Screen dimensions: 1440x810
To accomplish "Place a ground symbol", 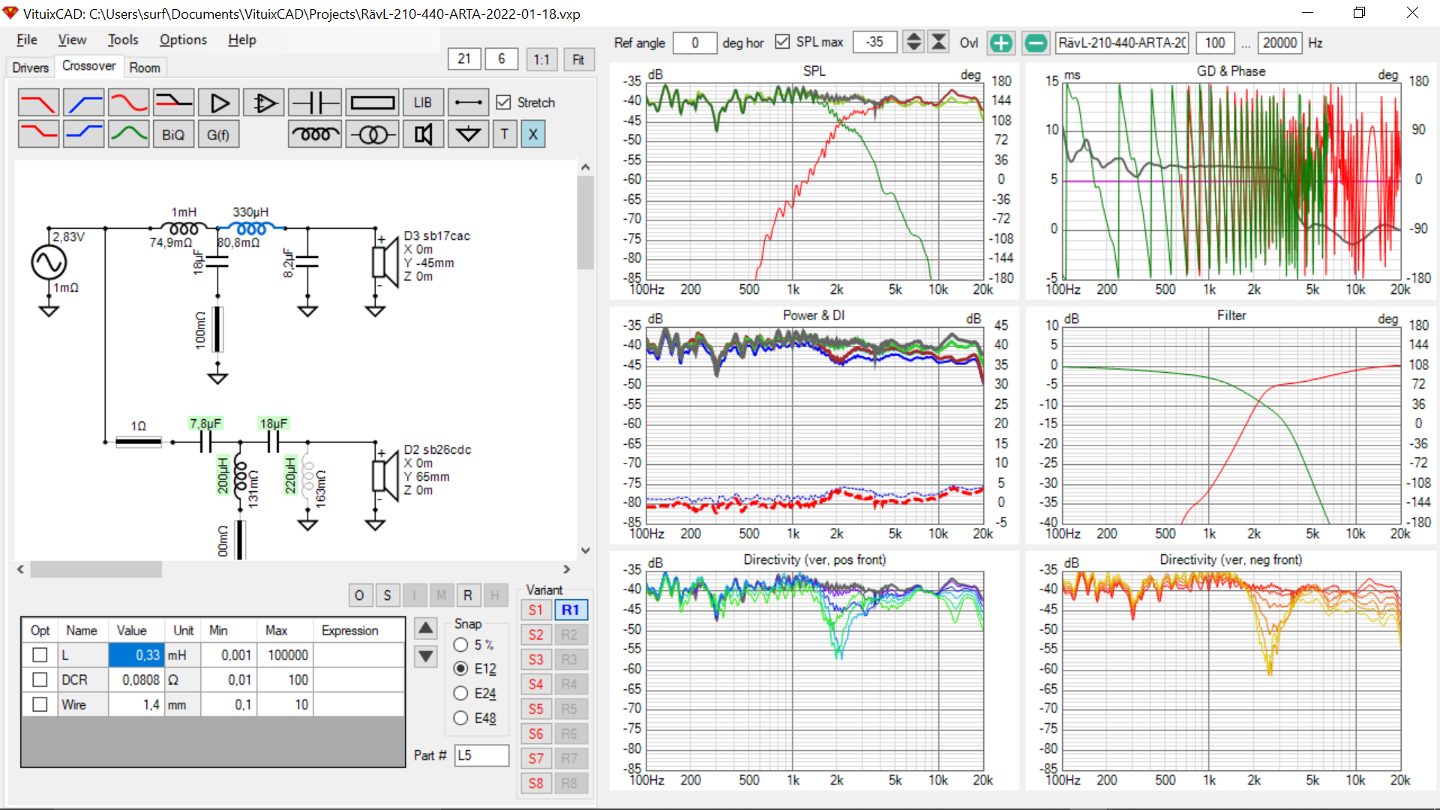I will coord(468,134).
